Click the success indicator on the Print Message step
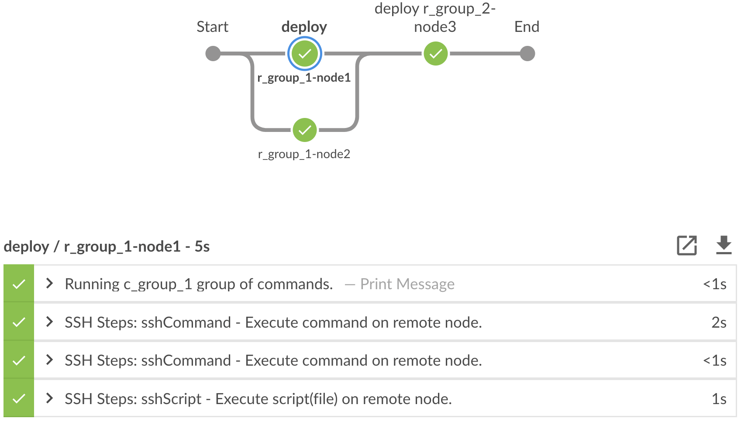This screenshot has height=422, width=741. coord(18,284)
